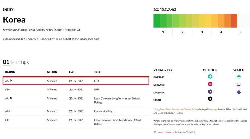Image resolution: width=250 pixels, height=139 pixels.
Task: Click the ENTITY label
Action: point(8,10)
